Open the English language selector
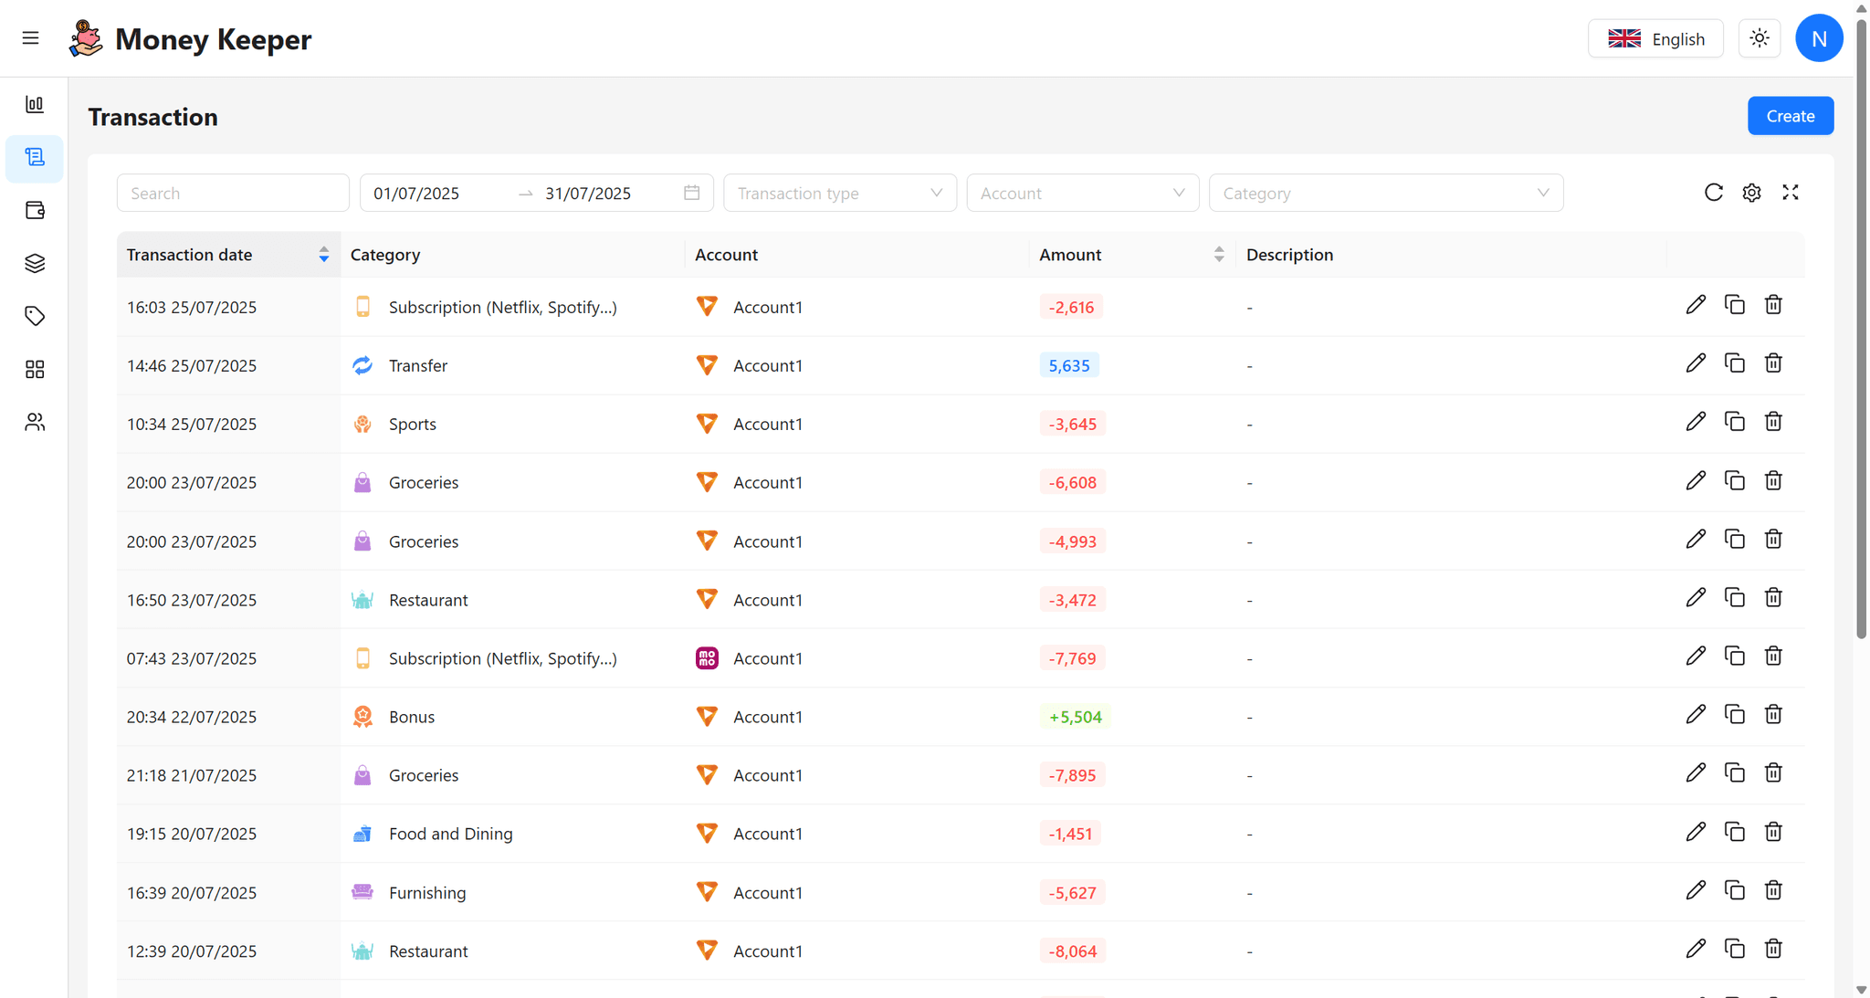The height and width of the screenshot is (998, 1870). click(1655, 38)
